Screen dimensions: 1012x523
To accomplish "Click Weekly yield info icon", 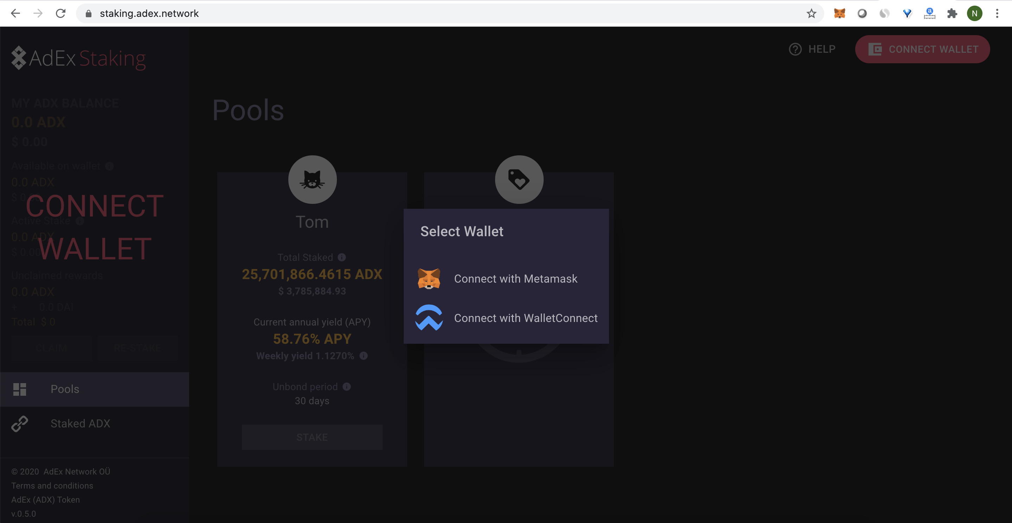I will (364, 356).
